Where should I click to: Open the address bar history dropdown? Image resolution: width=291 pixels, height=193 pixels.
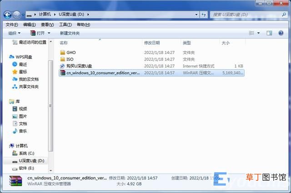point(196,14)
